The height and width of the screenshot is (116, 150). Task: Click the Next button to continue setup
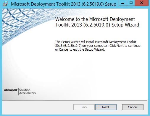tap(106, 107)
